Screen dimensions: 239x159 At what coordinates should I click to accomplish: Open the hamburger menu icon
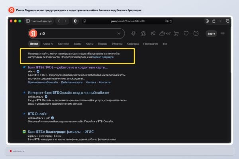(x=223, y=33)
